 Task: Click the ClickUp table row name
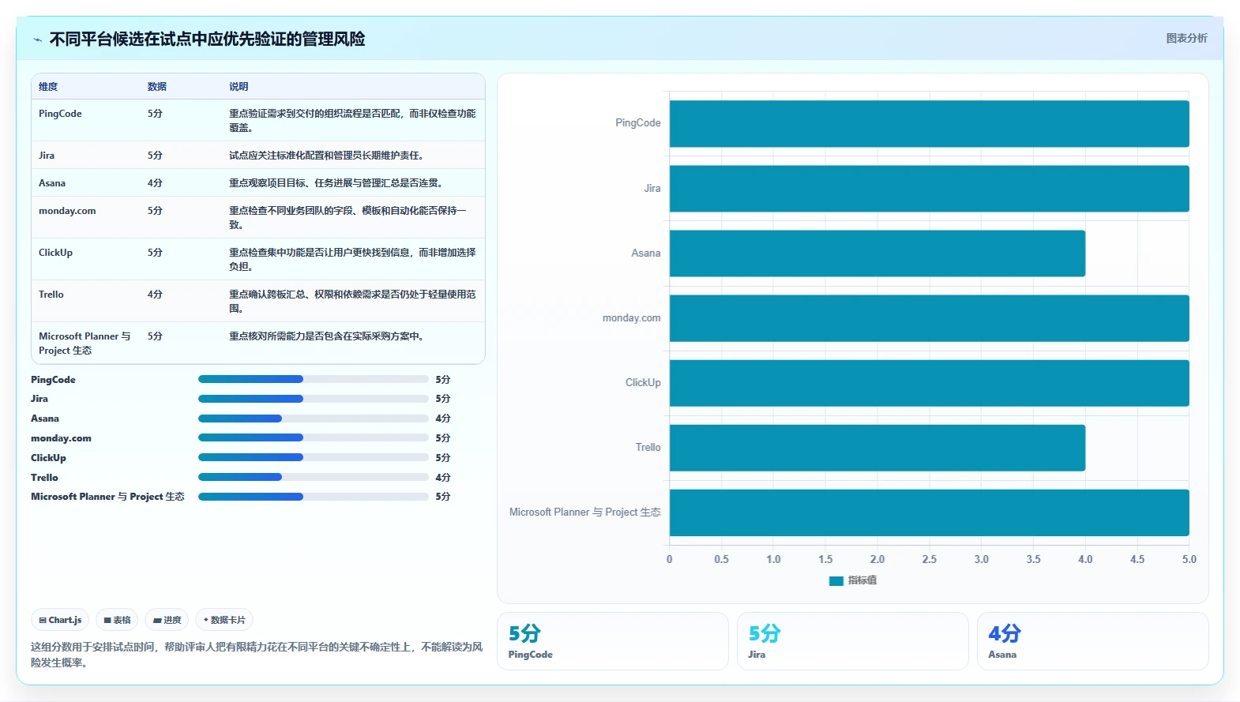point(55,253)
